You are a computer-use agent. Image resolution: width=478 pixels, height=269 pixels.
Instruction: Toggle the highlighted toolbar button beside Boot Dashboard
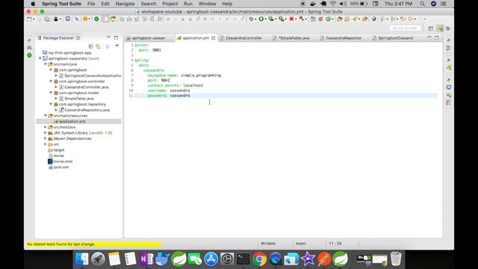105,19
